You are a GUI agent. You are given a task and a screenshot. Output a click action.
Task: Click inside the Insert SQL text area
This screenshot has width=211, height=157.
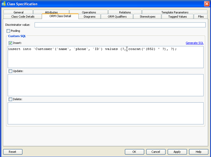pyautogui.click(x=105, y=57)
